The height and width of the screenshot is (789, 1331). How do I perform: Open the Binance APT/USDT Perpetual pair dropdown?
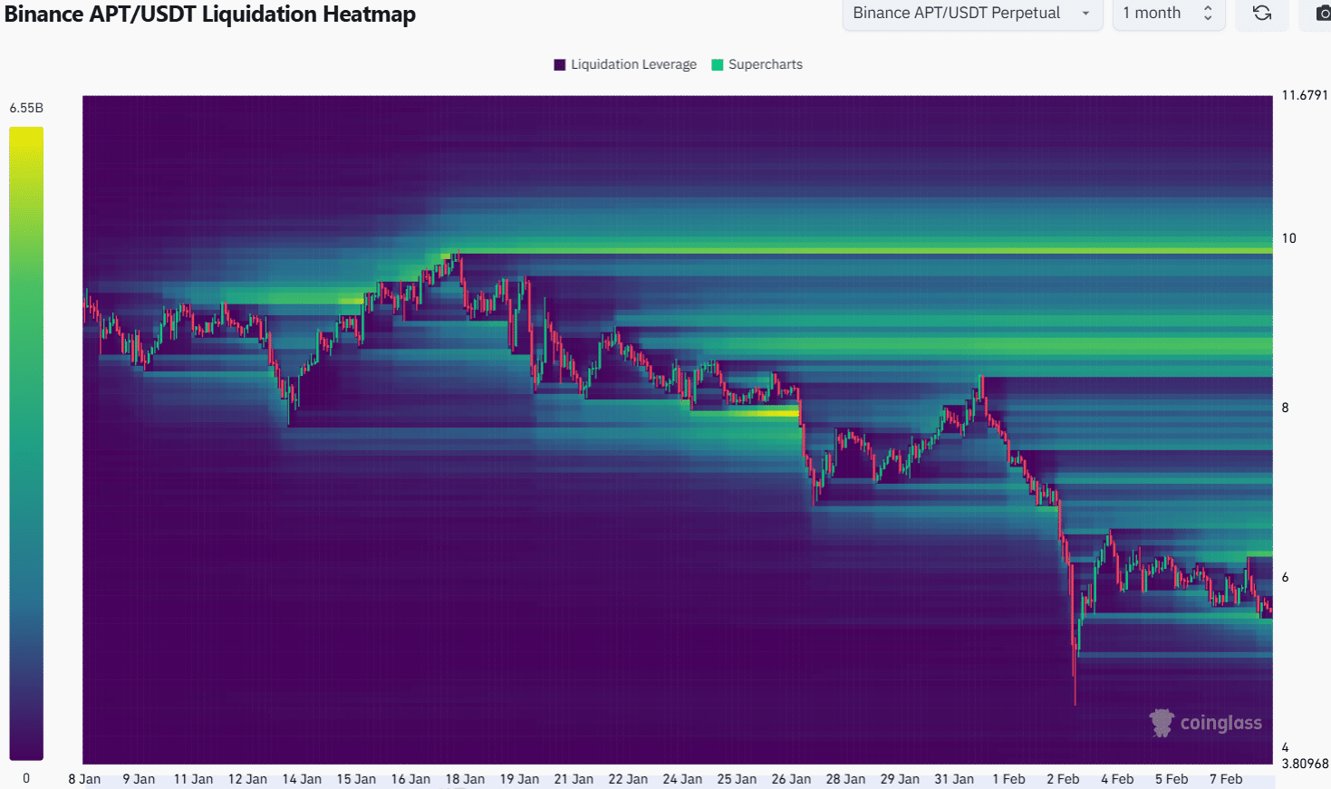point(972,13)
